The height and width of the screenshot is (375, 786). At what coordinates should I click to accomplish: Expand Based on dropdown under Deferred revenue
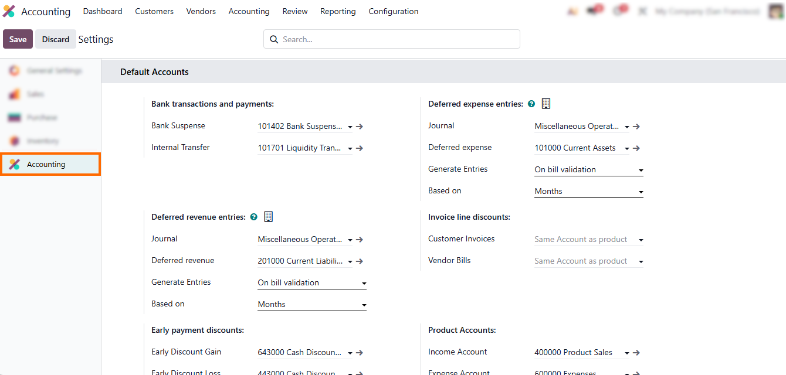311,305
